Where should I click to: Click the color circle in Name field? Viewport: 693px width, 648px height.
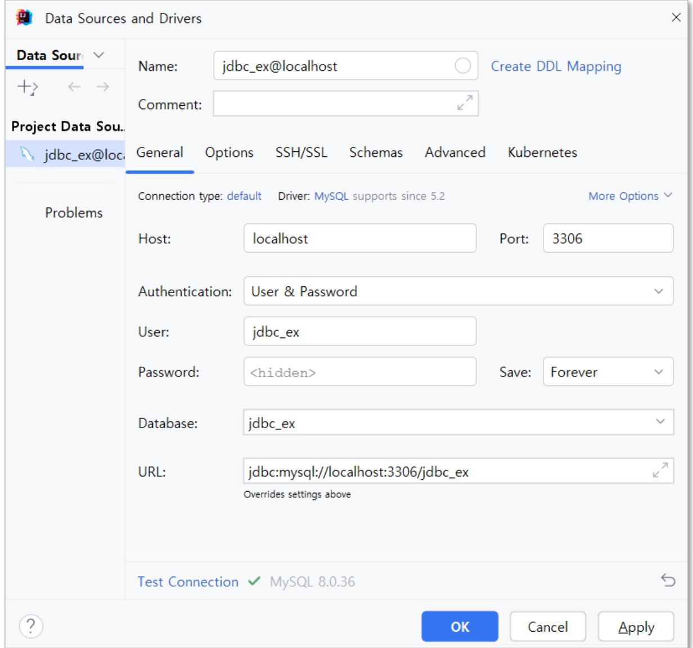(x=462, y=66)
